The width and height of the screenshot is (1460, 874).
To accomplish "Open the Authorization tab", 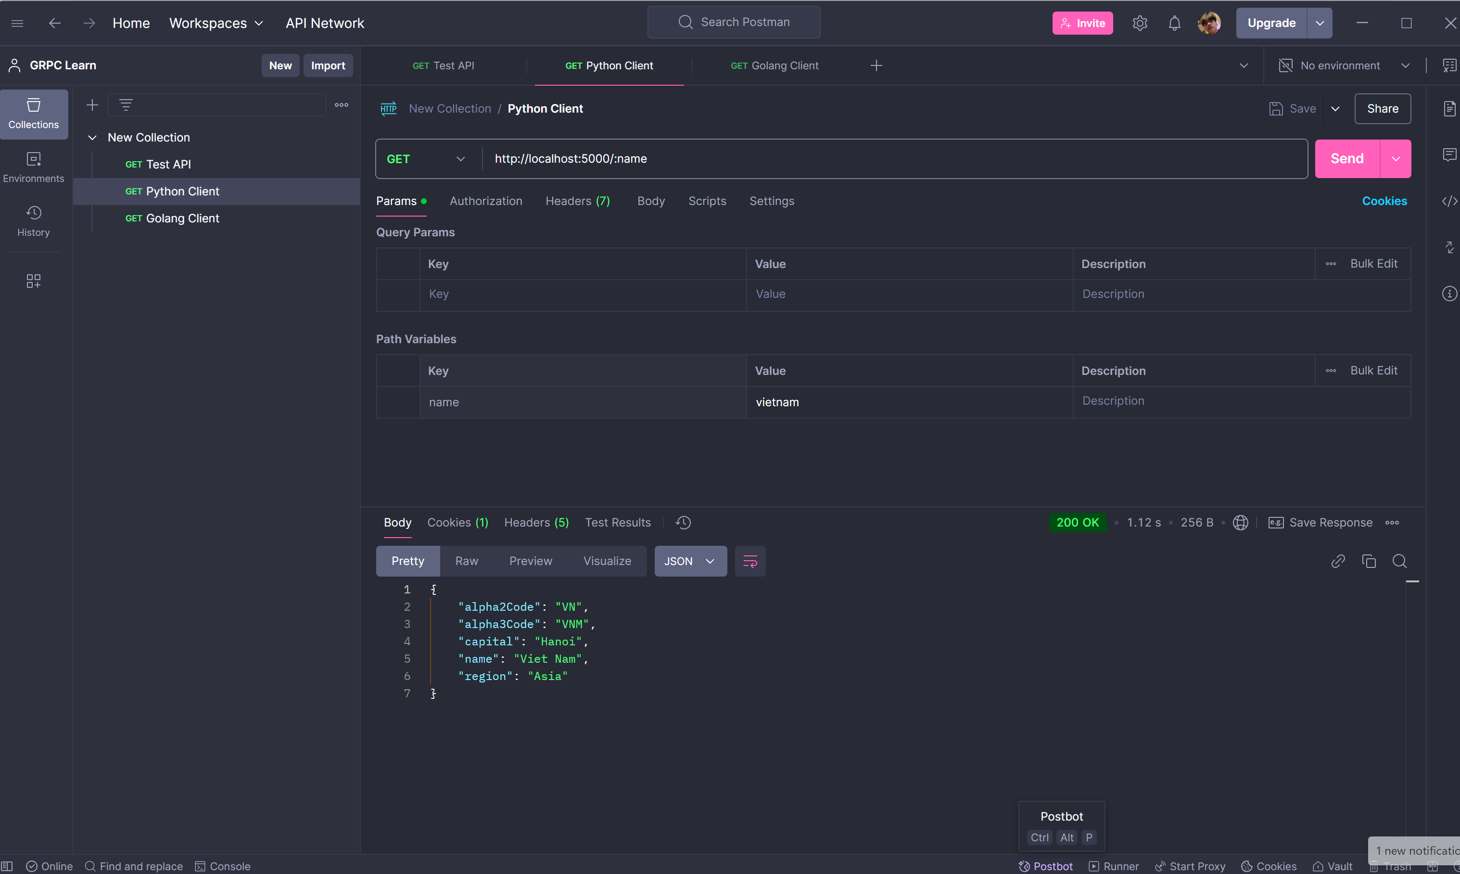I will pyautogui.click(x=486, y=201).
